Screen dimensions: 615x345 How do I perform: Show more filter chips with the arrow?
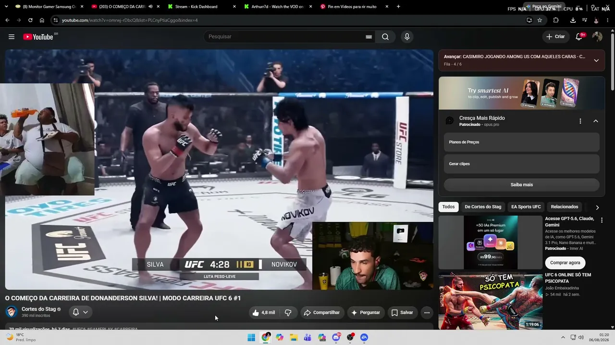(x=597, y=207)
